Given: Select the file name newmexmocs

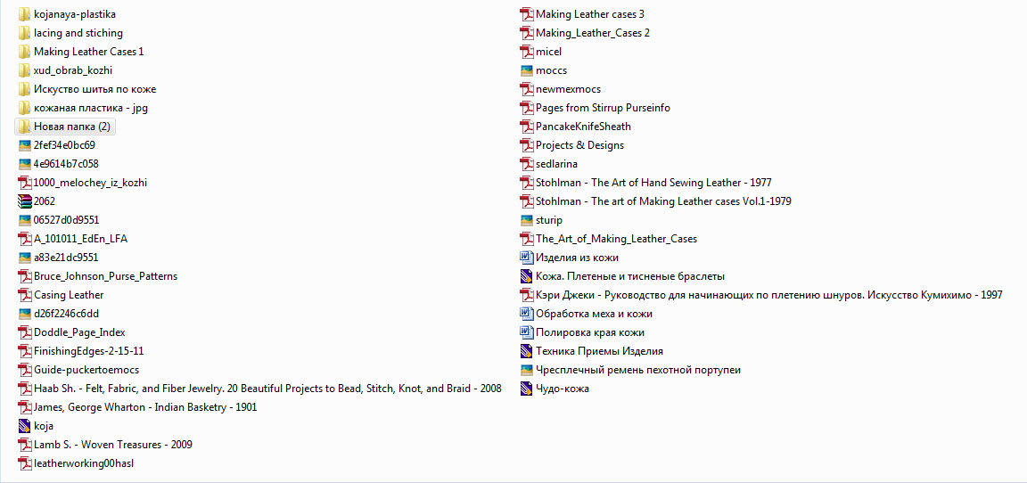Looking at the screenshot, I should pyautogui.click(x=568, y=89).
